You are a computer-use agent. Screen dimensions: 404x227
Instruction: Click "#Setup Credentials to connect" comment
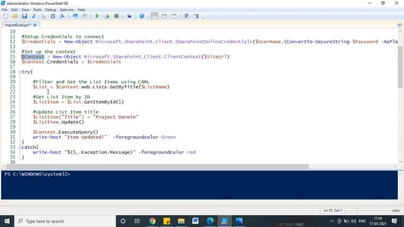(x=63, y=37)
